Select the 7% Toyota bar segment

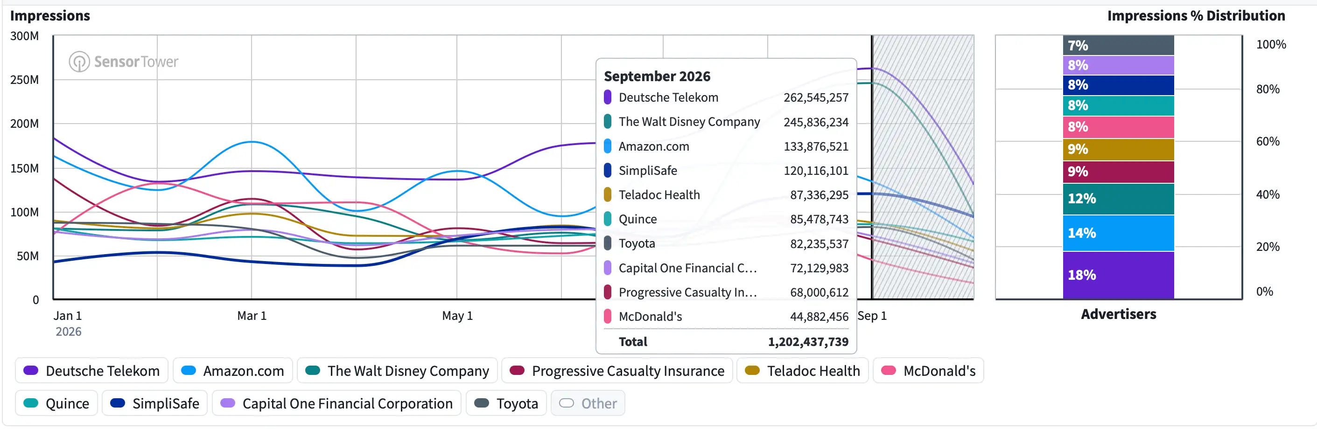(1118, 45)
